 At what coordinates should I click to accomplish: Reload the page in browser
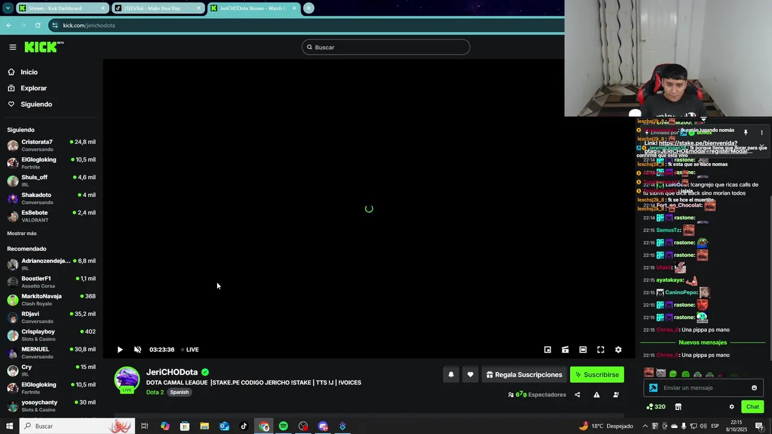(x=37, y=25)
